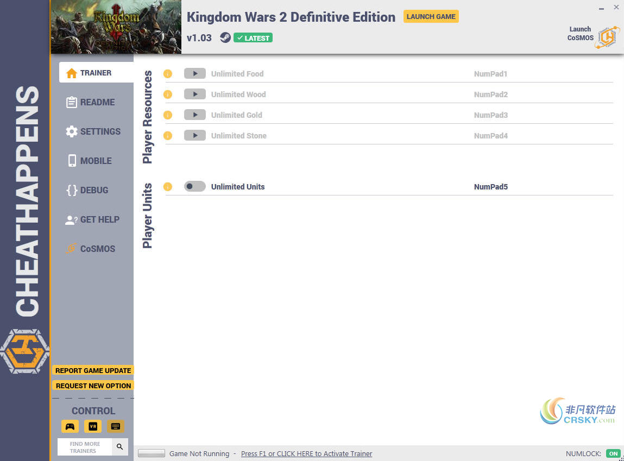624x461 pixels.
Task: Click the Game Not Running status text
Action: [199, 454]
